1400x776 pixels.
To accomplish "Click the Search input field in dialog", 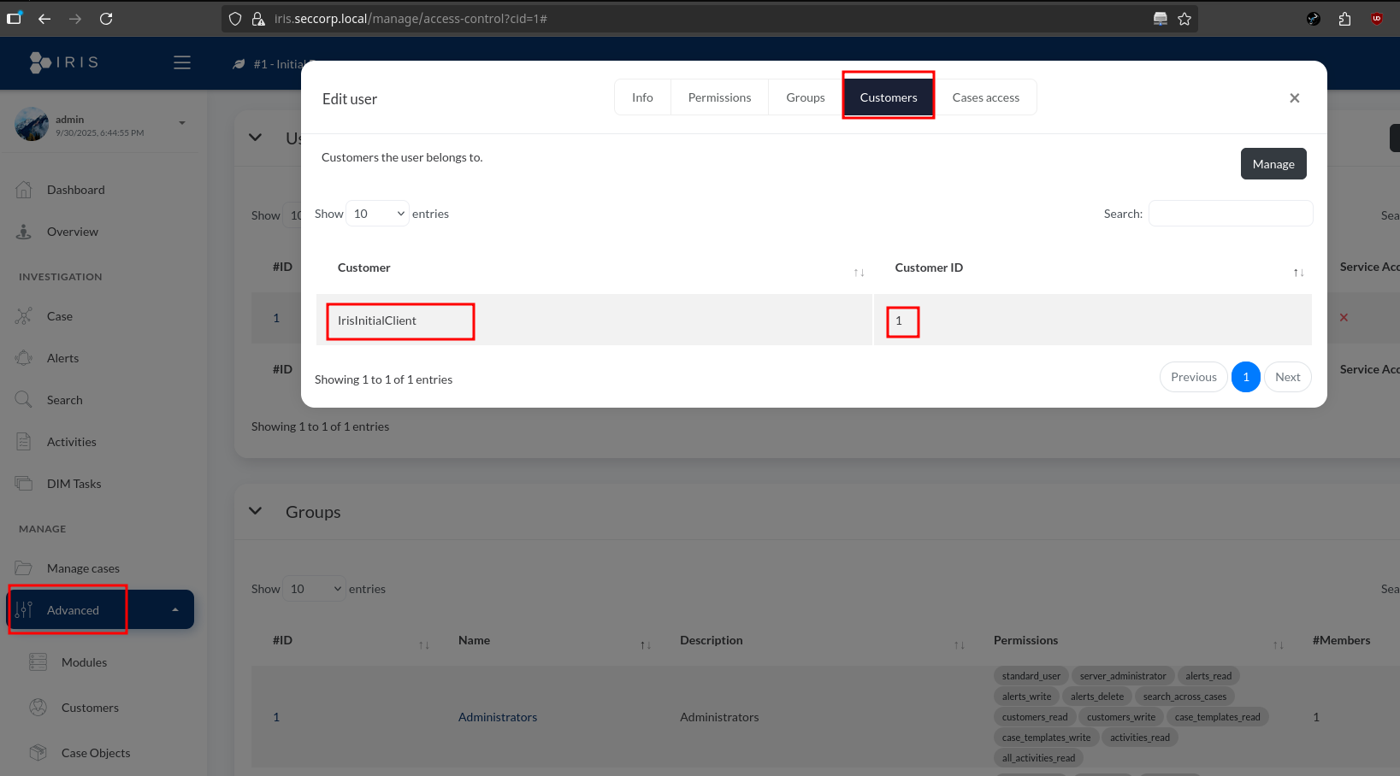I will click(1230, 214).
